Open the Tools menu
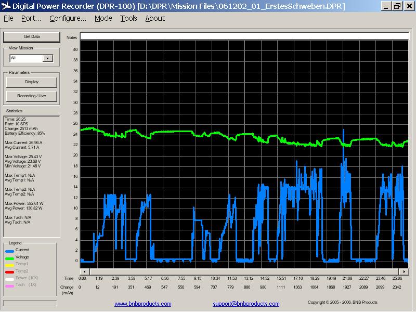416x312 pixels. pos(128,18)
